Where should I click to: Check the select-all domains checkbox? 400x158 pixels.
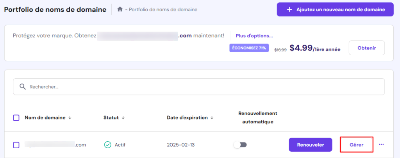[16, 118]
